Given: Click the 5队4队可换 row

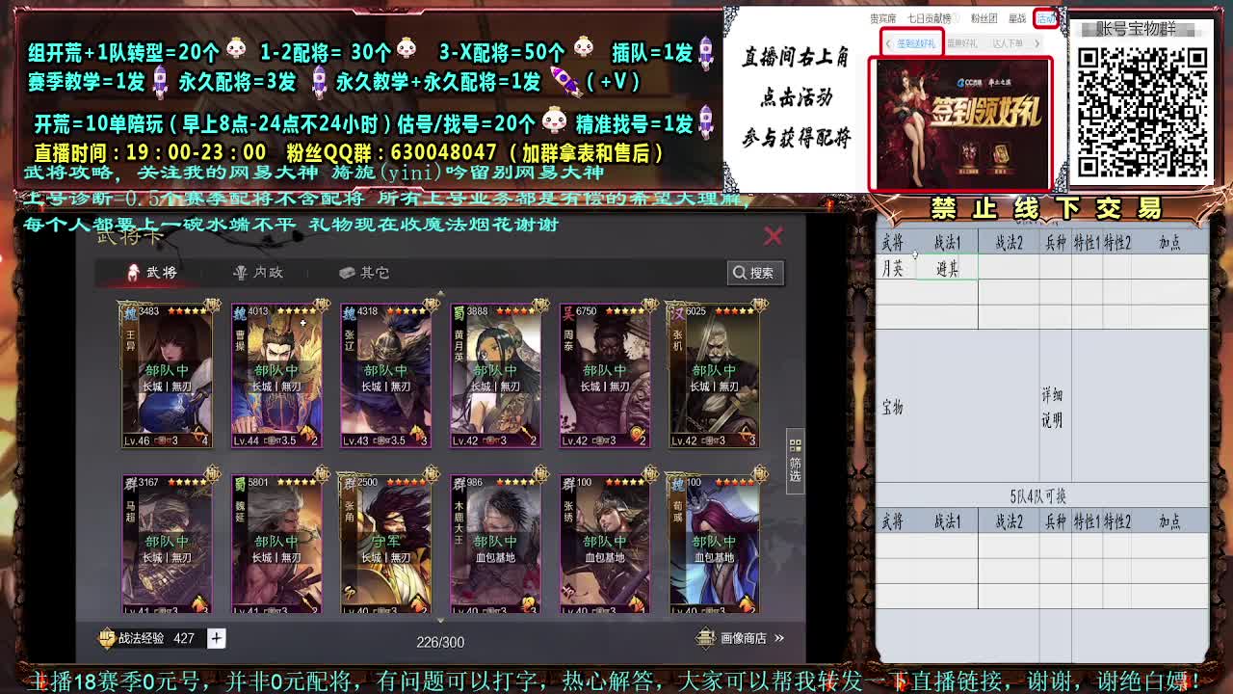Looking at the screenshot, I should pyautogui.click(x=1037, y=497).
